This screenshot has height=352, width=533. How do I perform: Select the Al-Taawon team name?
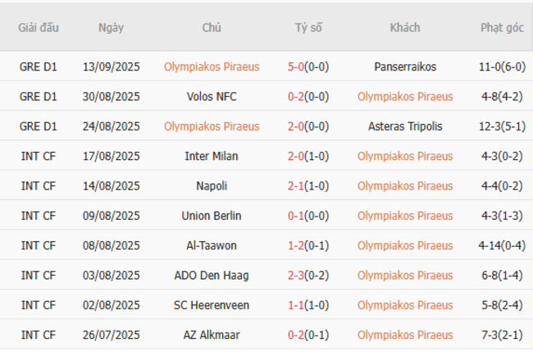pyautogui.click(x=212, y=245)
